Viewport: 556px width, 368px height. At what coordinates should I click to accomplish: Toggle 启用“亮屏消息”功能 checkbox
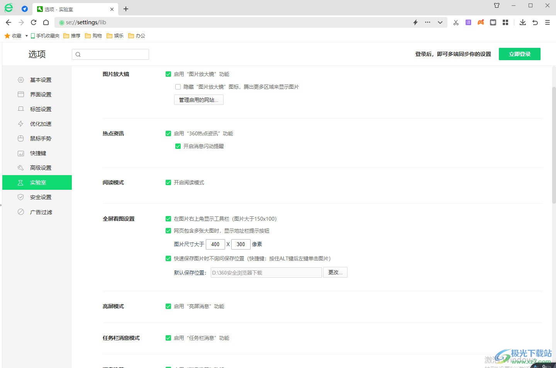tap(168, 306)
